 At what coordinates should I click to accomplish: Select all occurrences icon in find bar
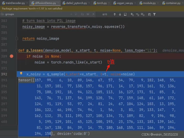coord(143,14)
